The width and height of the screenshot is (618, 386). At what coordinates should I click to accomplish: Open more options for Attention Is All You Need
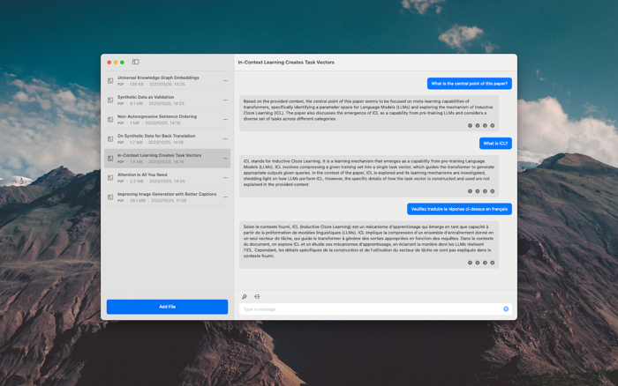[225, 177]
